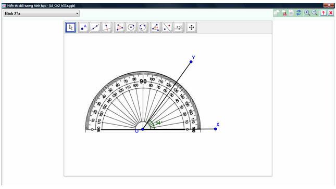Select the Polygon tool
Screen dimensions: 336x189
tap(120, 28)
